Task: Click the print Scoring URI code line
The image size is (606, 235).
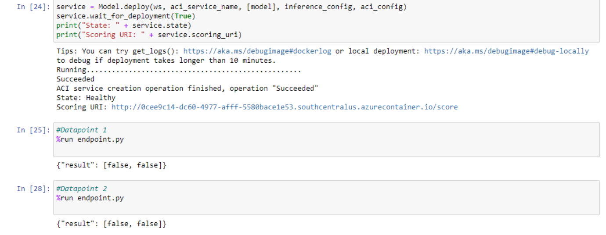Action: 149,35
